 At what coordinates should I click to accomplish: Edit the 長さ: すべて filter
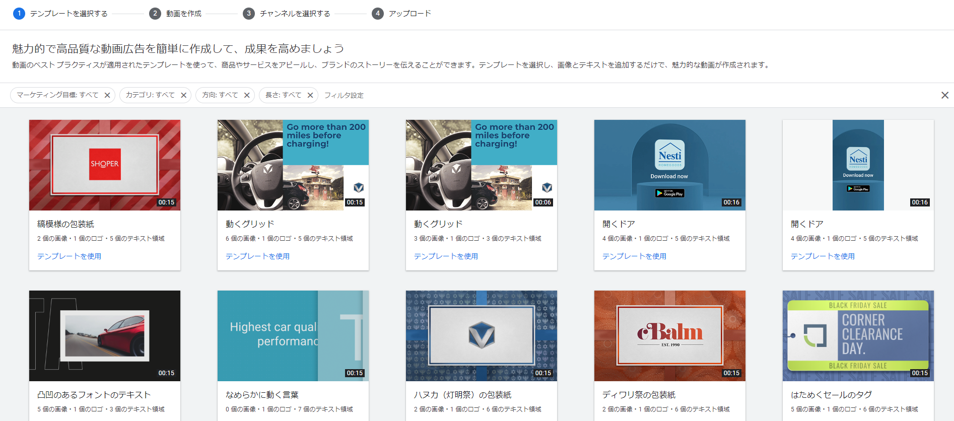point(284,95)
